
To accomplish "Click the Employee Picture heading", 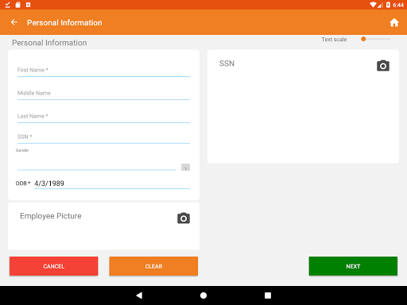I will tap(51, 216).
